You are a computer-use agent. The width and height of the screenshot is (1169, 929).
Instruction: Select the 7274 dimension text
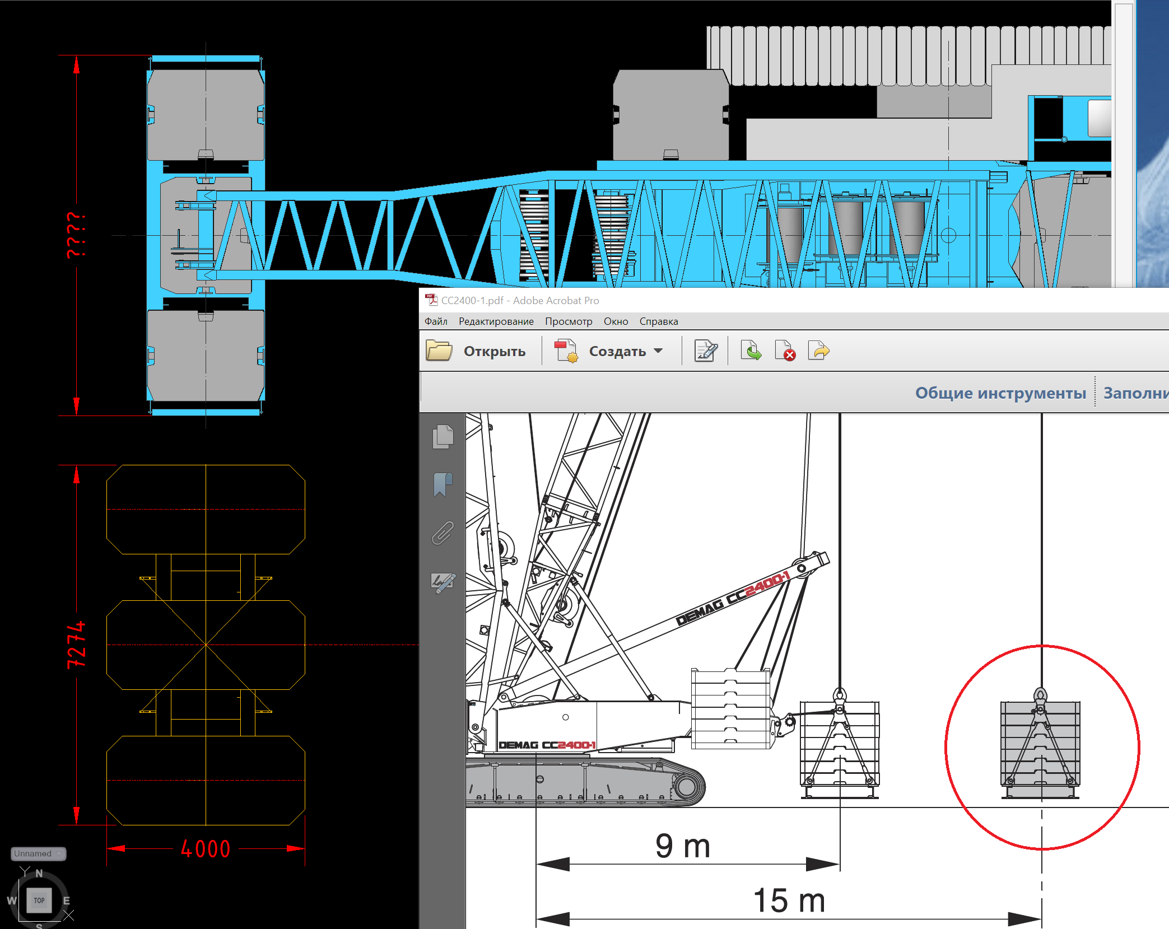[x=77, y=645]
